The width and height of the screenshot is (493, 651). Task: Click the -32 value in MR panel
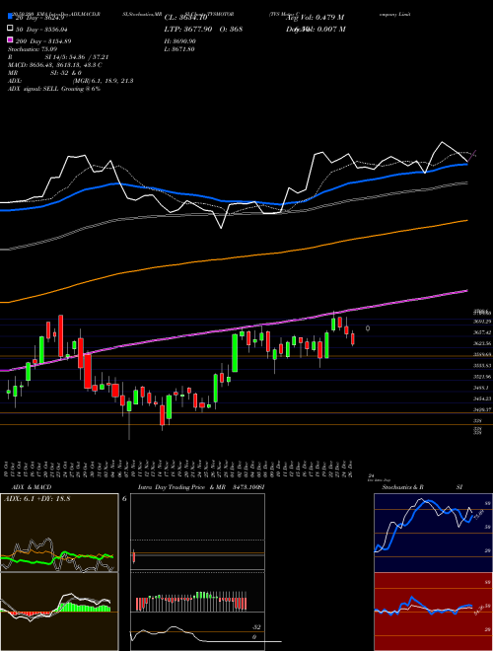click(256, 627)
